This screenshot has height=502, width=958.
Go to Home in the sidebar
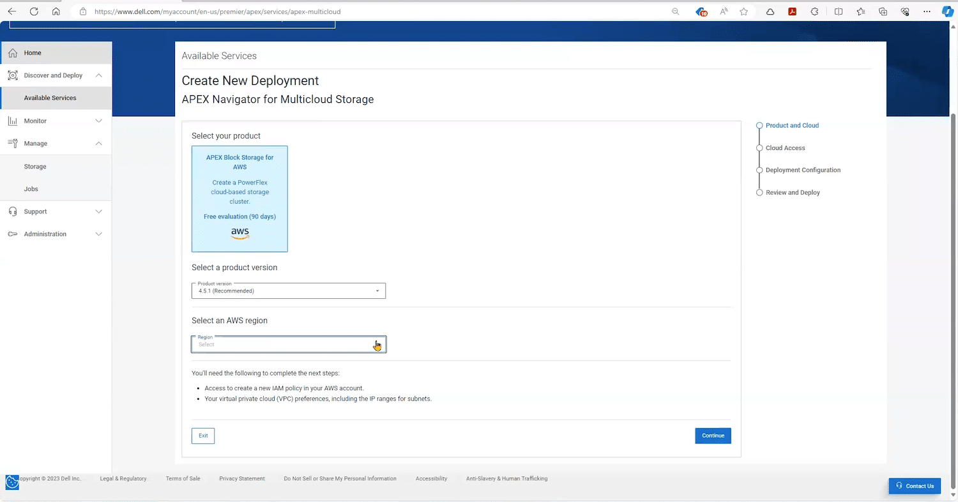[33, 53]
